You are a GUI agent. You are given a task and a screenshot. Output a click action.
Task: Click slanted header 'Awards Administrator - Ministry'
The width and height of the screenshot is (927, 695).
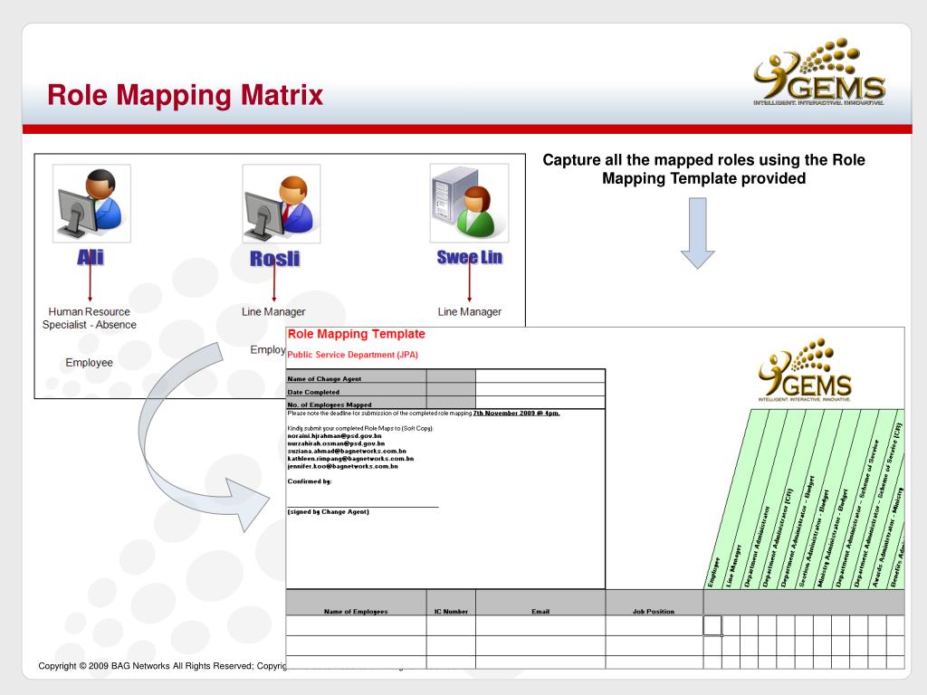click(x=888, y=536)
